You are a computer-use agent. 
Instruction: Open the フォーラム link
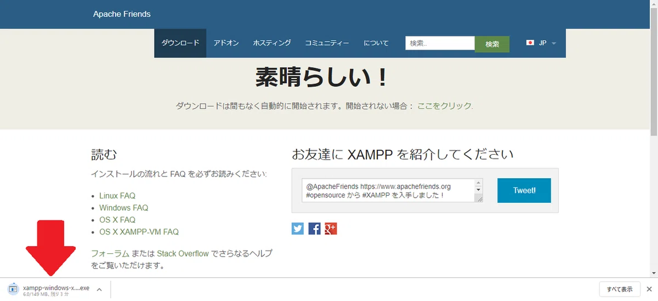point(110,254)
